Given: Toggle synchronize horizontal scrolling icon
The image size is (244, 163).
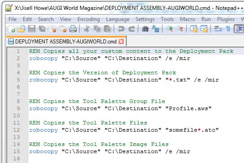Looking at the screenshot, I should tap(204, 29).
